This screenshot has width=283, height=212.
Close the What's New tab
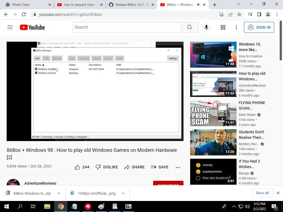(50, 5)
